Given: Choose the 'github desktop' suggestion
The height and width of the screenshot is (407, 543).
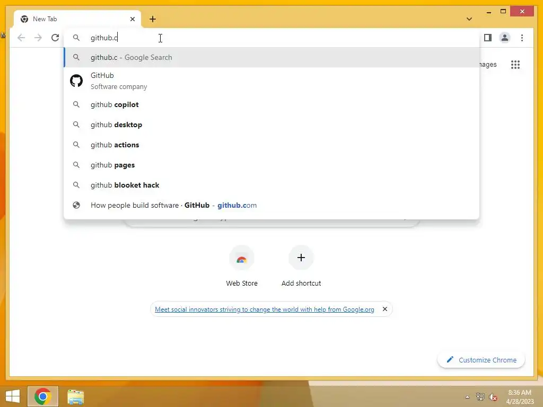Looking at the screenshot, I should tap(271, 125).
